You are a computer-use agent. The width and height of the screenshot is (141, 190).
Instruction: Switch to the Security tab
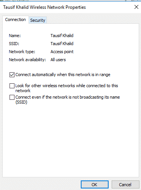[x=38, y=20]
